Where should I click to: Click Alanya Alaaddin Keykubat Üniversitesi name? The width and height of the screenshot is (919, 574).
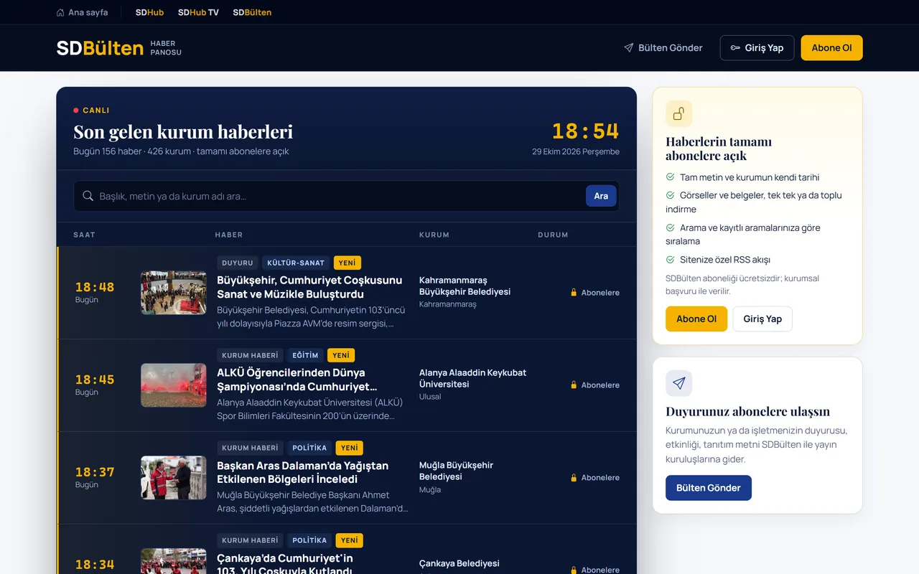tap(472, 378)
